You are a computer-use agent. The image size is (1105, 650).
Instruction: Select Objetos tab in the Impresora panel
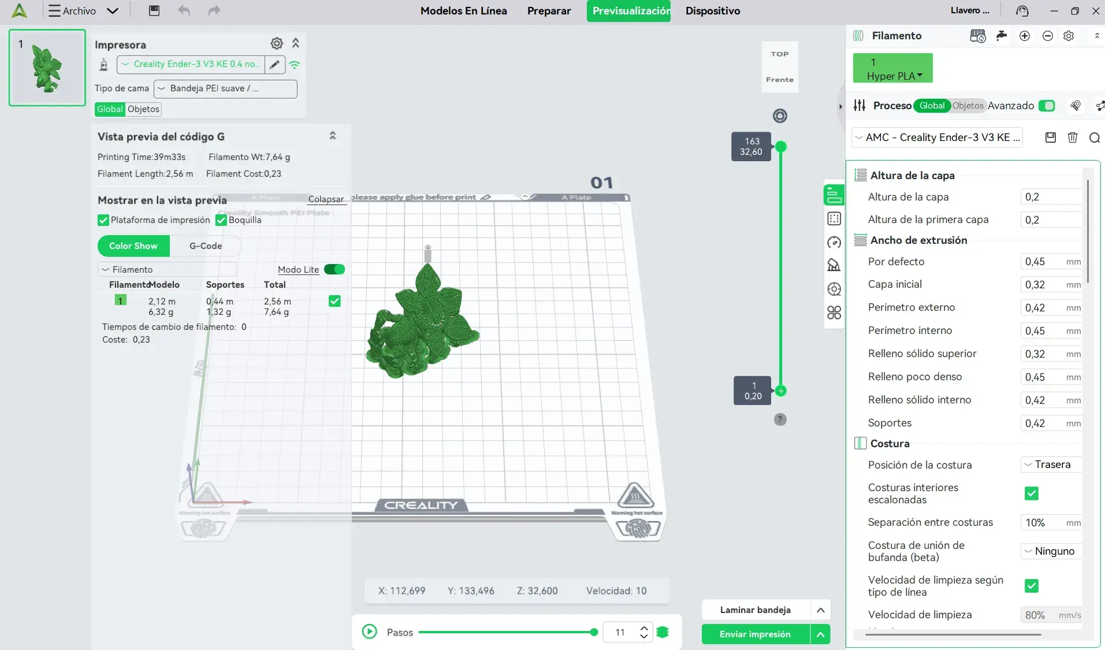[143, 109]
